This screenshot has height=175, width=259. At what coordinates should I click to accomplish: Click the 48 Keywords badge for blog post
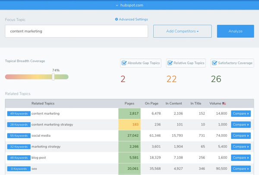pos(19,158)
